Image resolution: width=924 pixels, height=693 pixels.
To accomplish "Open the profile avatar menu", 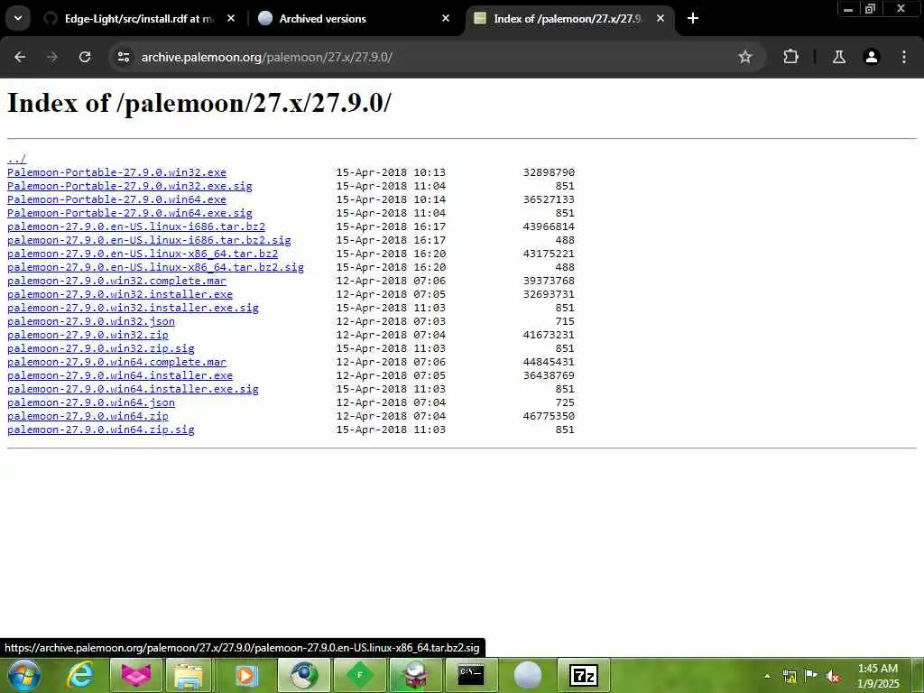I will tap(872, 57).
